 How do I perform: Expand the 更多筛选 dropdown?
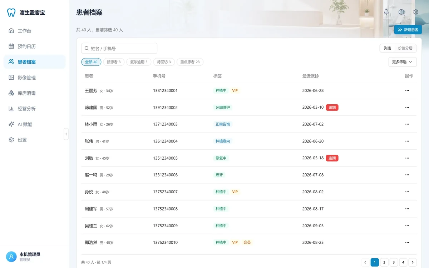pyautogui.click(x=402, y=62)
